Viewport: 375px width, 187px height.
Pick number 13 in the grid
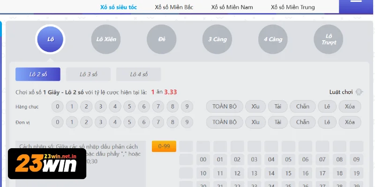254,173
